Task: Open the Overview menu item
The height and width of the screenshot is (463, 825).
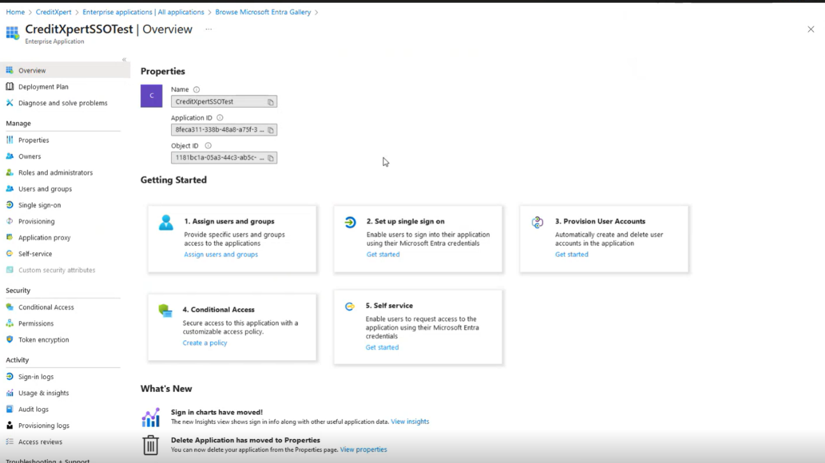Action: pyautogui.click(x=65, y=70)
